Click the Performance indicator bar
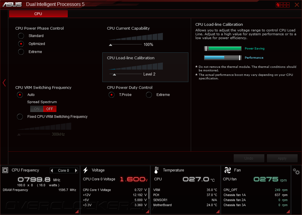Screen dimensions: 302x215 pos(223,58)
